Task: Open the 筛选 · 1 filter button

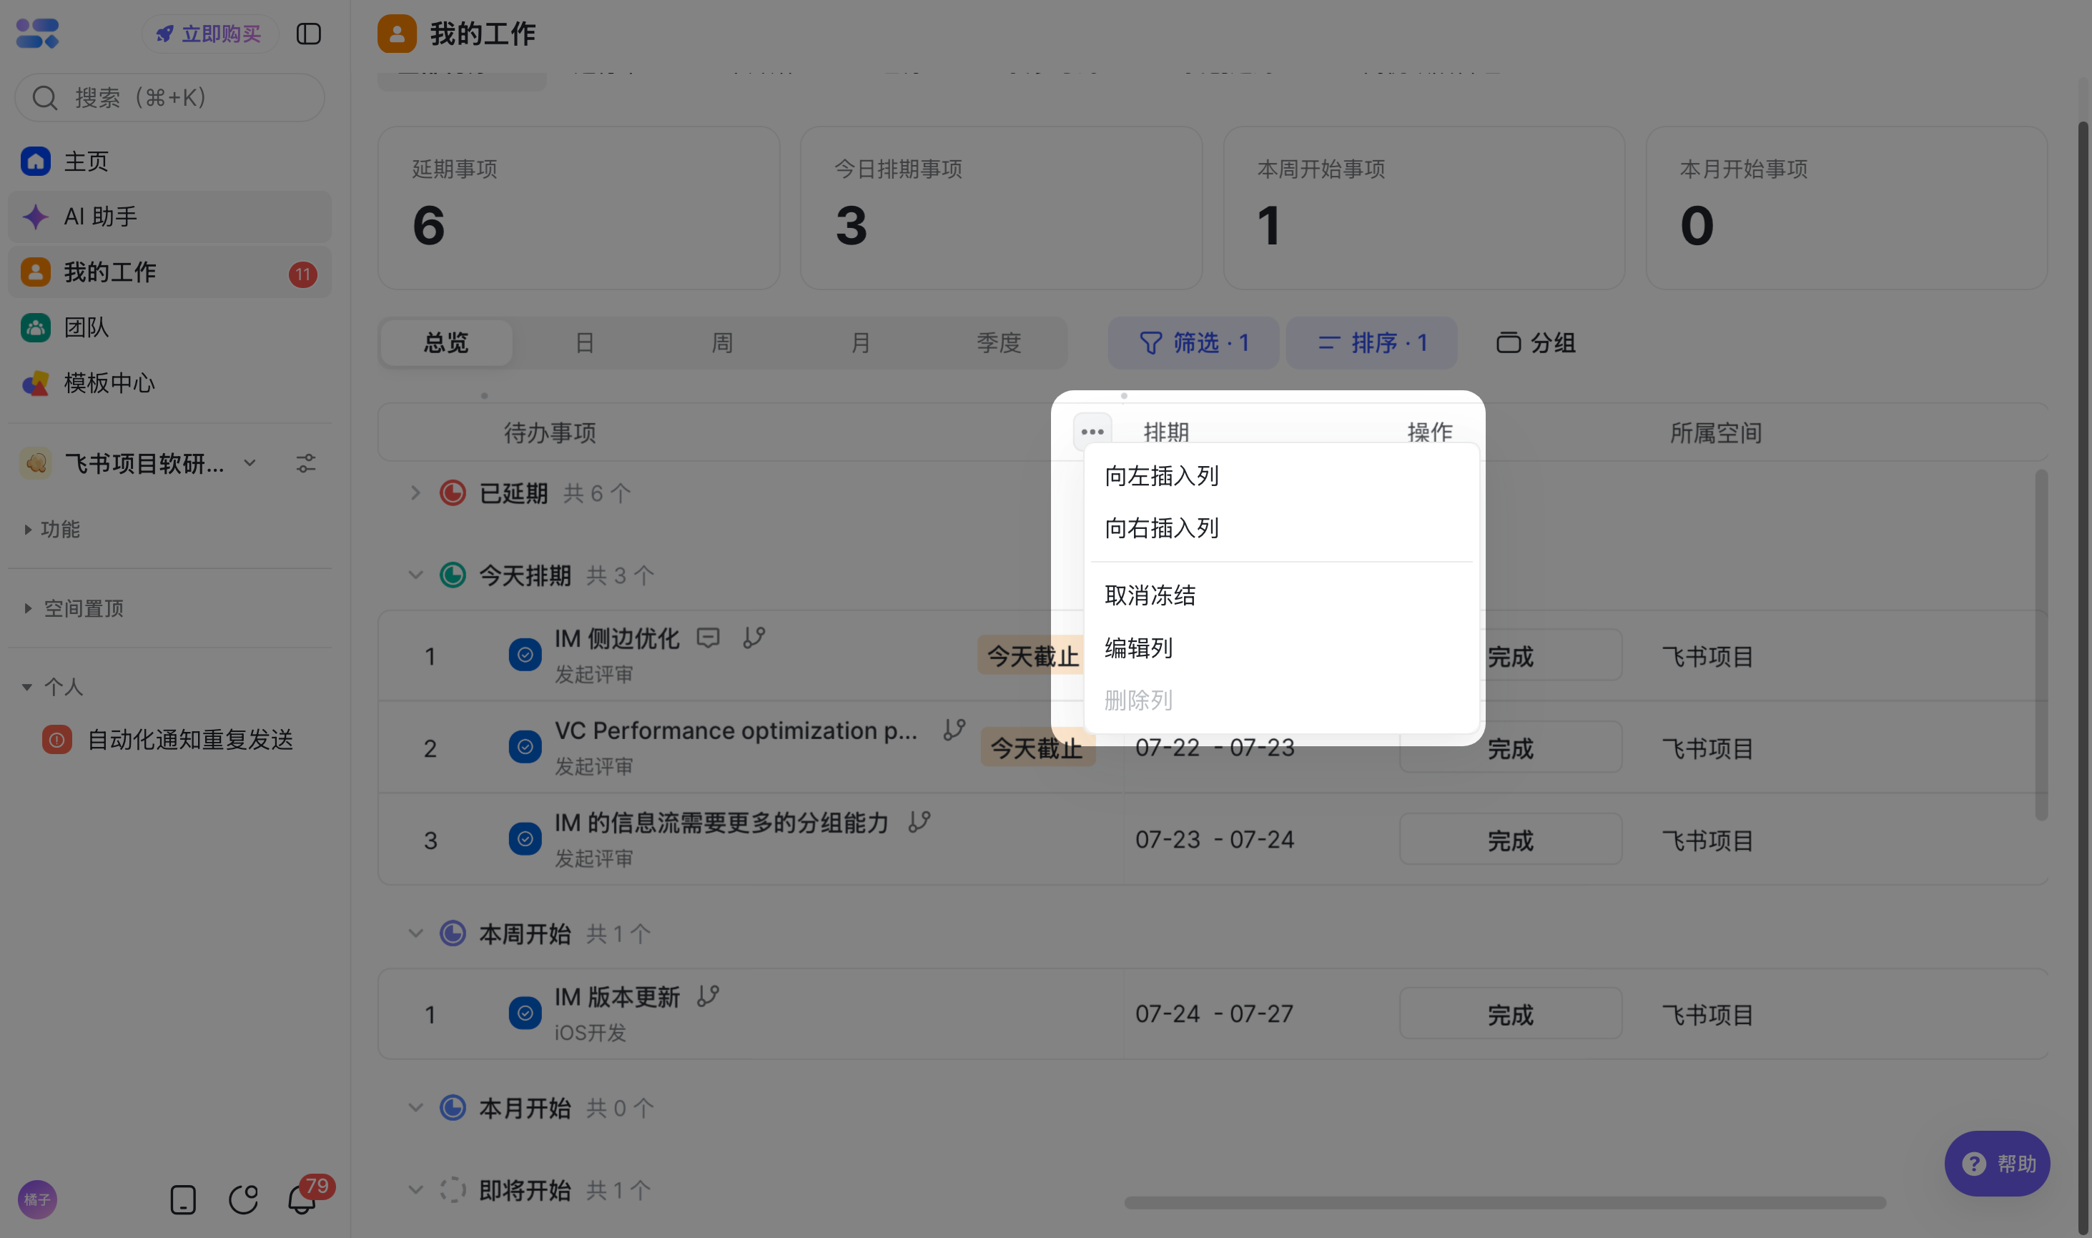Action: (x=1193, y=343)
